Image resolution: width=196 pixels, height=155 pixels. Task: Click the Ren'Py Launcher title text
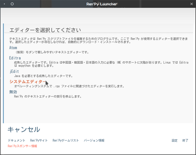point(102,4)
